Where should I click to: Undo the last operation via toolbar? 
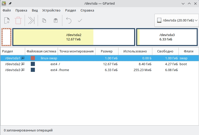68,20
